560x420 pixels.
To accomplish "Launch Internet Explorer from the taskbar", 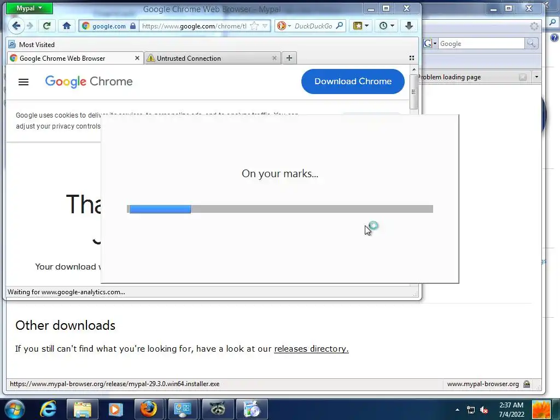I will click(x=48, y=409).
